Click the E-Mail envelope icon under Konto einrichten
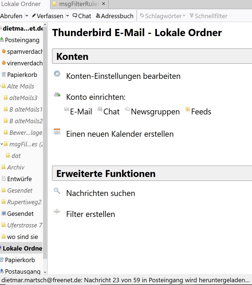 [x=67, y=109]
